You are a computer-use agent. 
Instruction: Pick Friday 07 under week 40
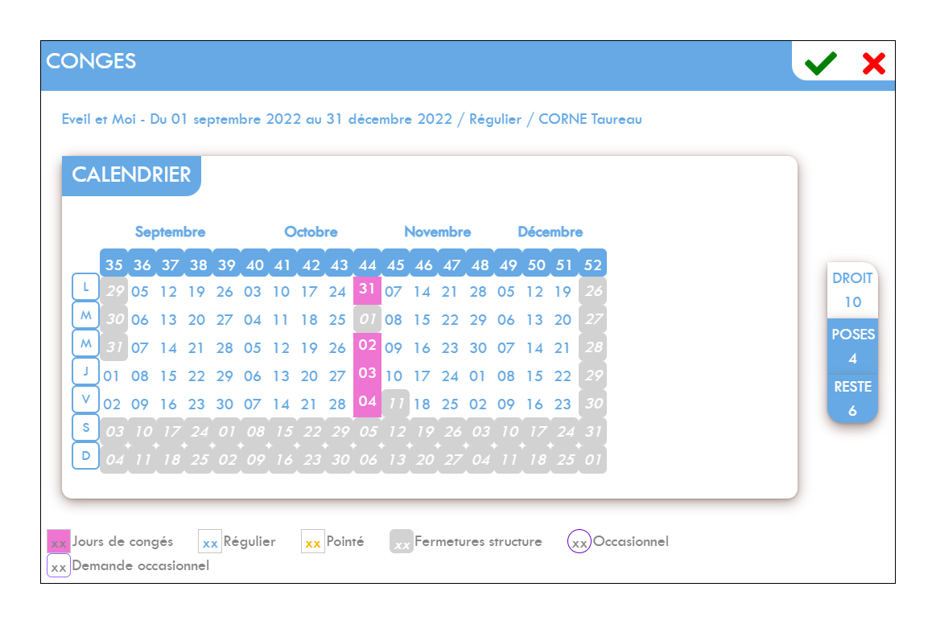pos(253,404)
